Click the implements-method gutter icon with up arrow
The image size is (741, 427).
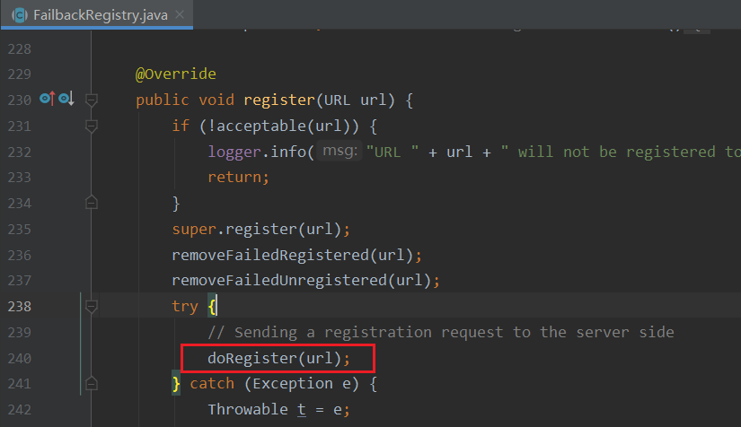[x=48, y=100]
